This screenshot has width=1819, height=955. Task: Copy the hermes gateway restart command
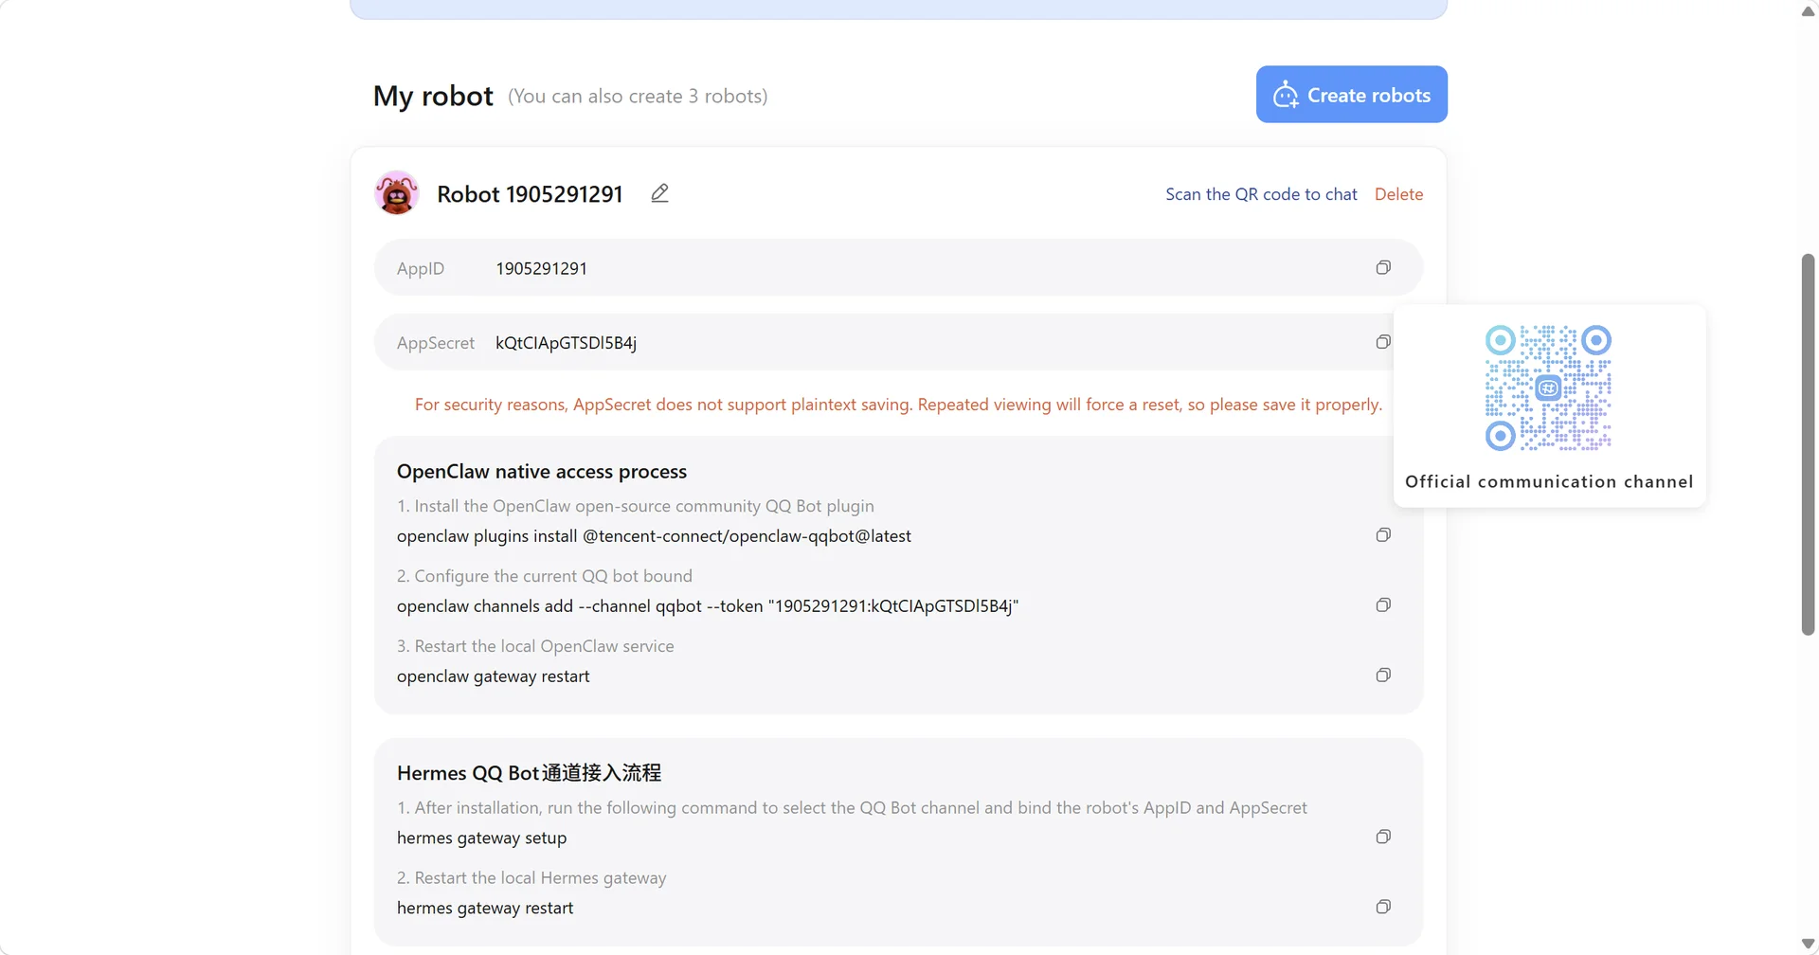point(1383,907)
